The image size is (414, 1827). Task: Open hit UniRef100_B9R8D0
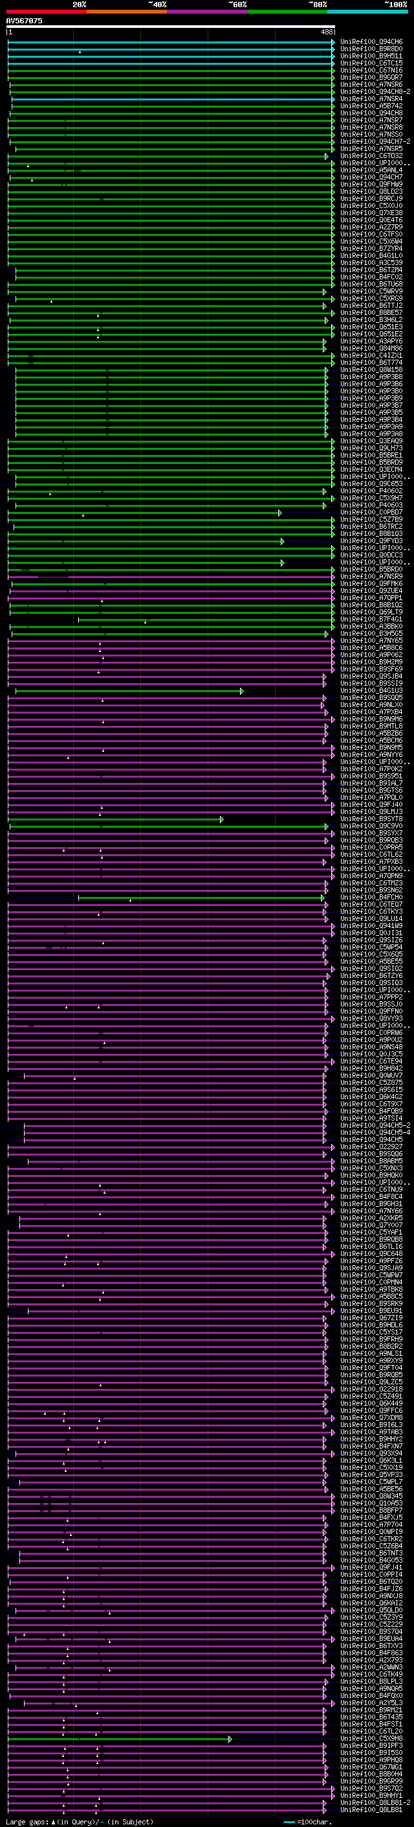pos(371,49)
